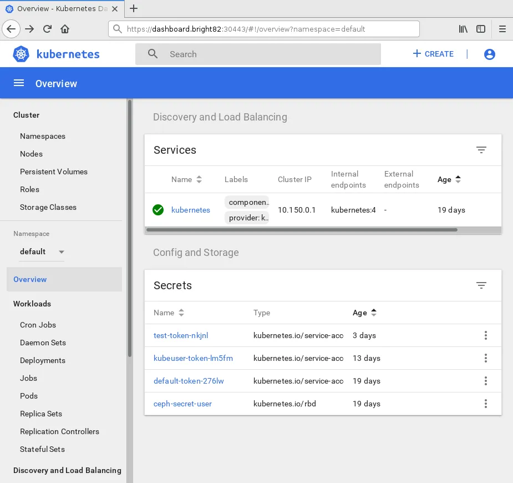Open actions menu for test-token-nkjnl
The image size is (513, 483).
tap(485, 335)
